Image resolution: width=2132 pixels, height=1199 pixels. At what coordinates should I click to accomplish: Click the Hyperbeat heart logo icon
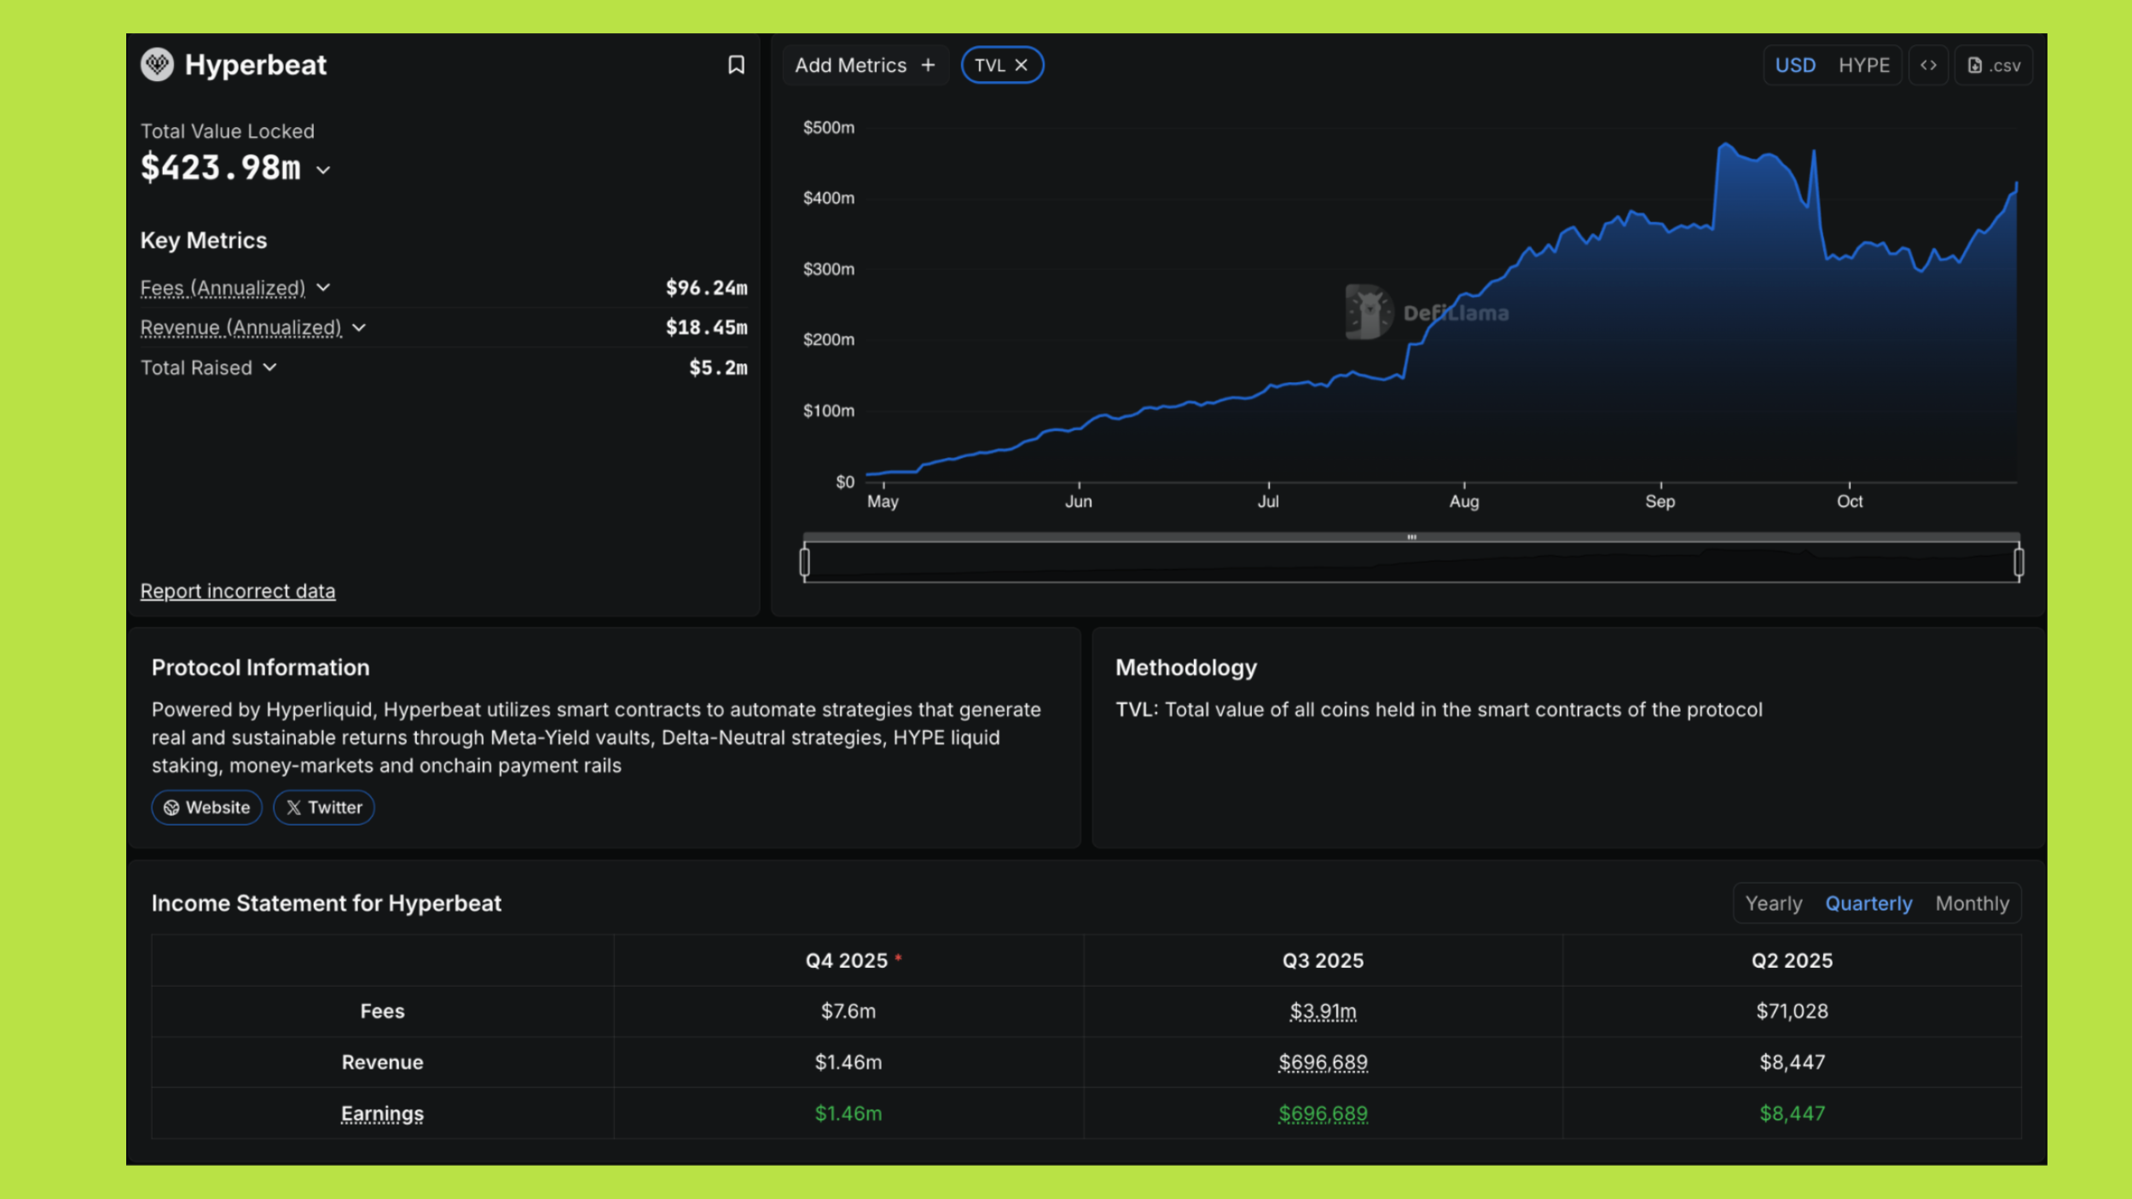point(157,65)
